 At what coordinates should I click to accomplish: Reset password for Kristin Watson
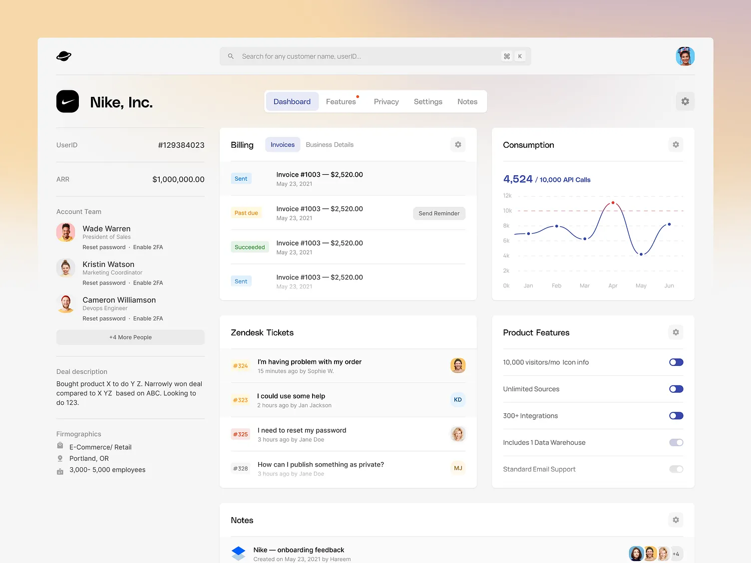click(104, 283)
